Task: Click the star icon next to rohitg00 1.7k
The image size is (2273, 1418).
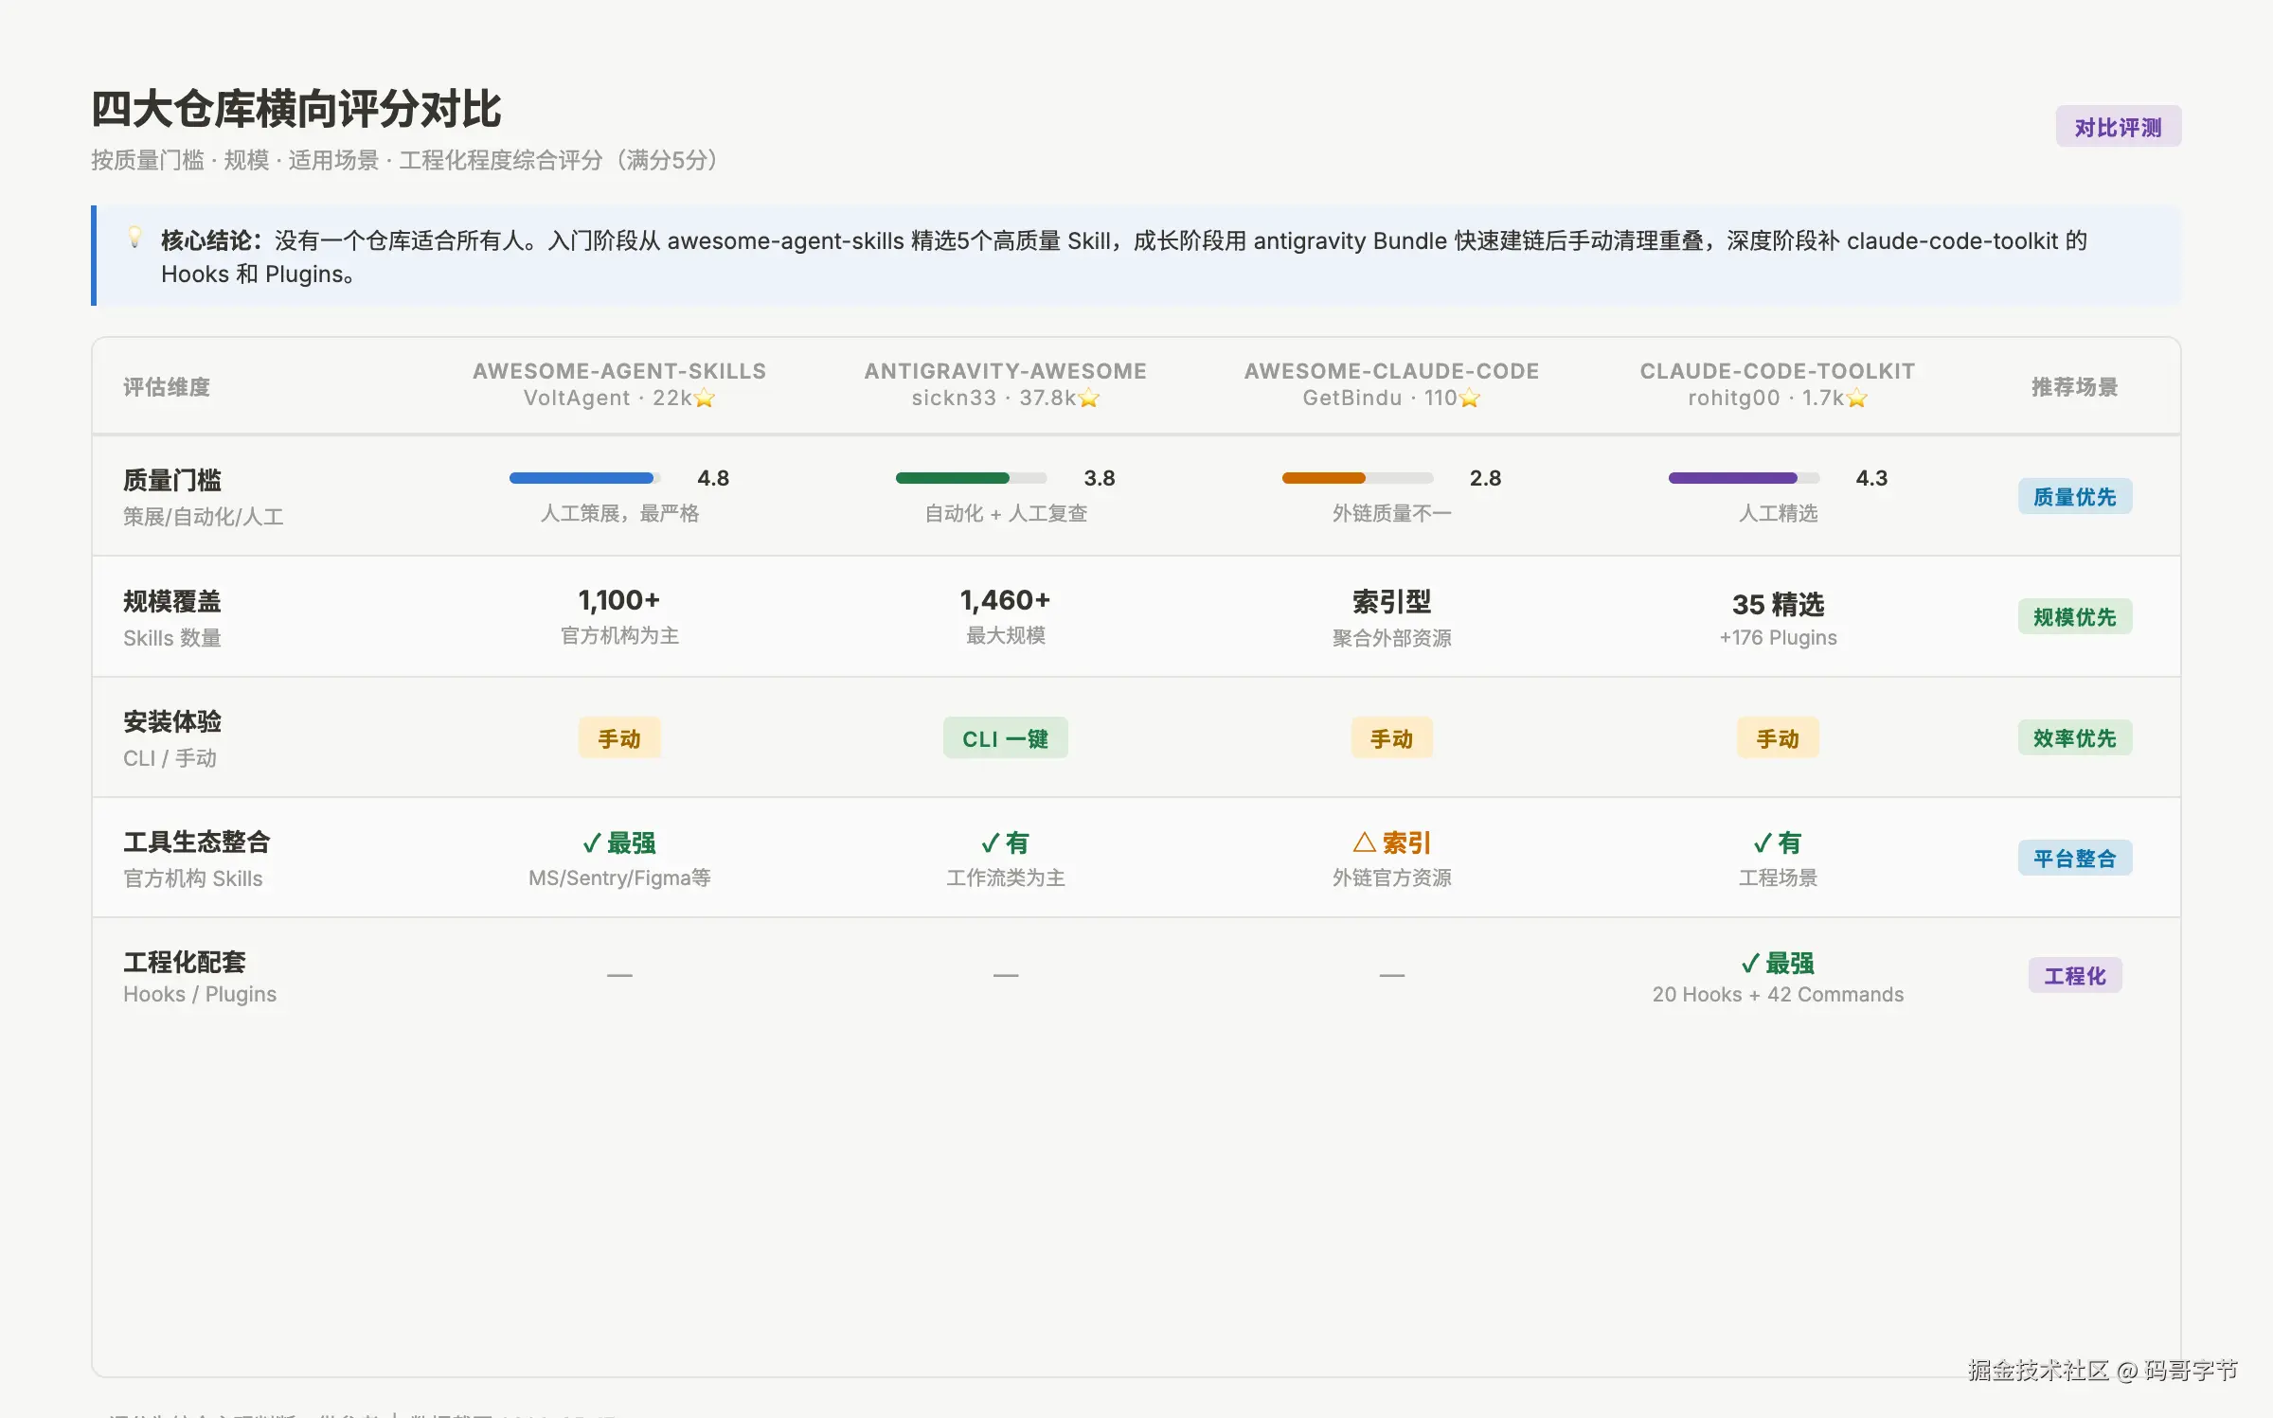Action: [x=1857, y=399]
